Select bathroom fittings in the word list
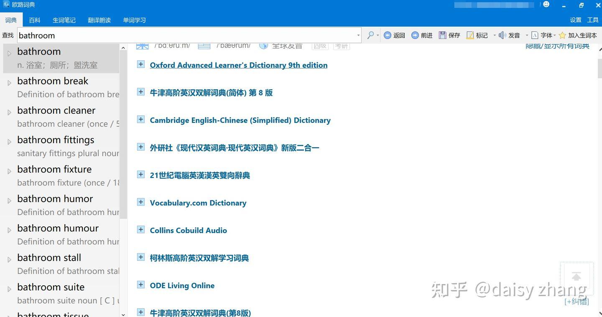The width and height of the screenshot is (602, 317). tap(61, 146)
